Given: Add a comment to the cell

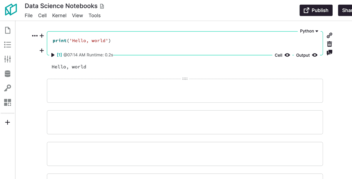Looking at the screenshot, I should point(329,53).
